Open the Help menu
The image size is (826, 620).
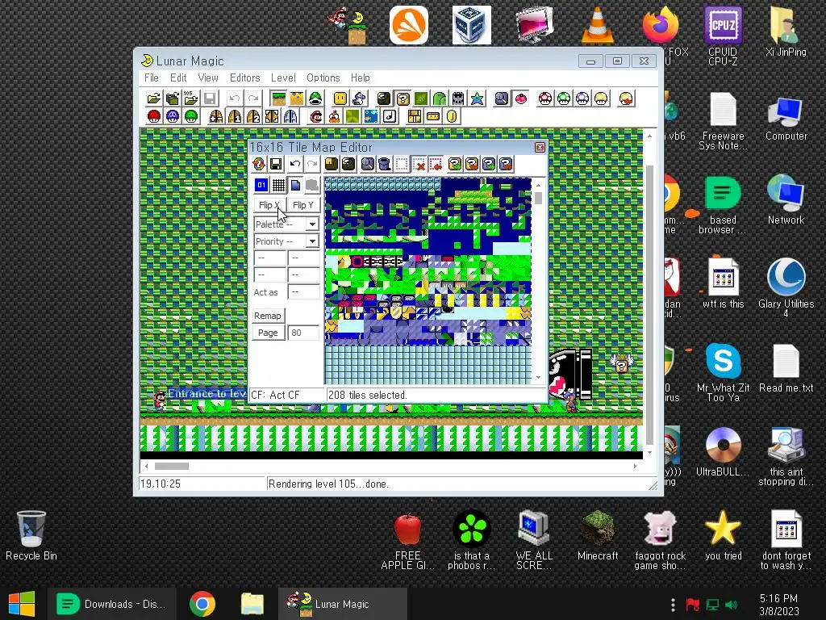click(x=361, y=78)
